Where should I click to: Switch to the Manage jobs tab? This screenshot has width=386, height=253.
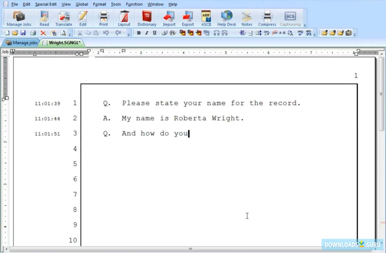(22, 43)
